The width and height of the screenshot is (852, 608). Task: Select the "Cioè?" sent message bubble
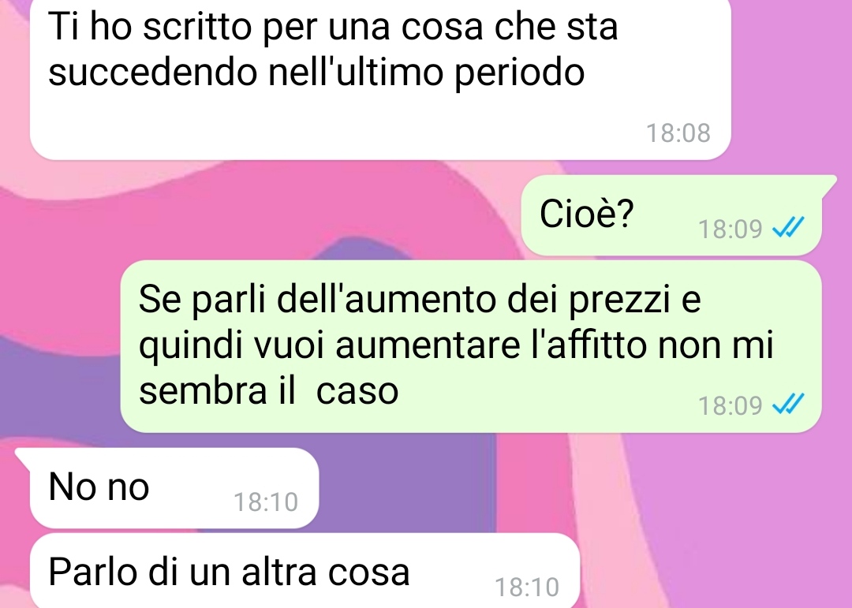(x=671, y=215)
